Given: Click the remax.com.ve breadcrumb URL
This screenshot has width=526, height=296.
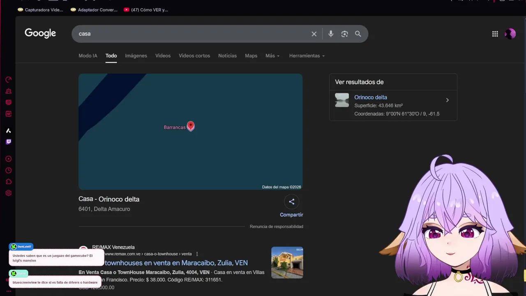Looking at the screenshot, I should [x=148, y=254].
